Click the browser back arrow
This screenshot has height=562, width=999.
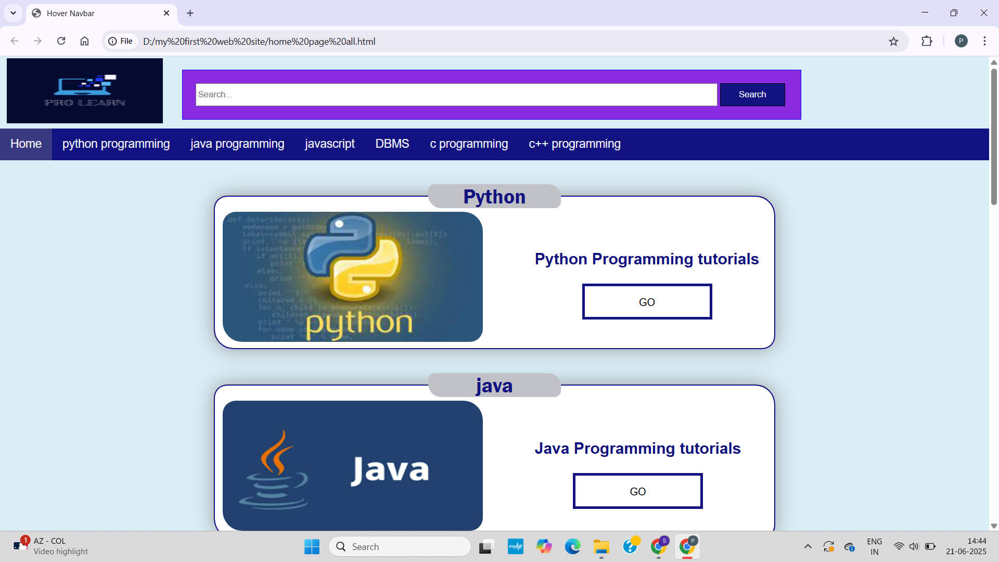click(x=15, y=41)
